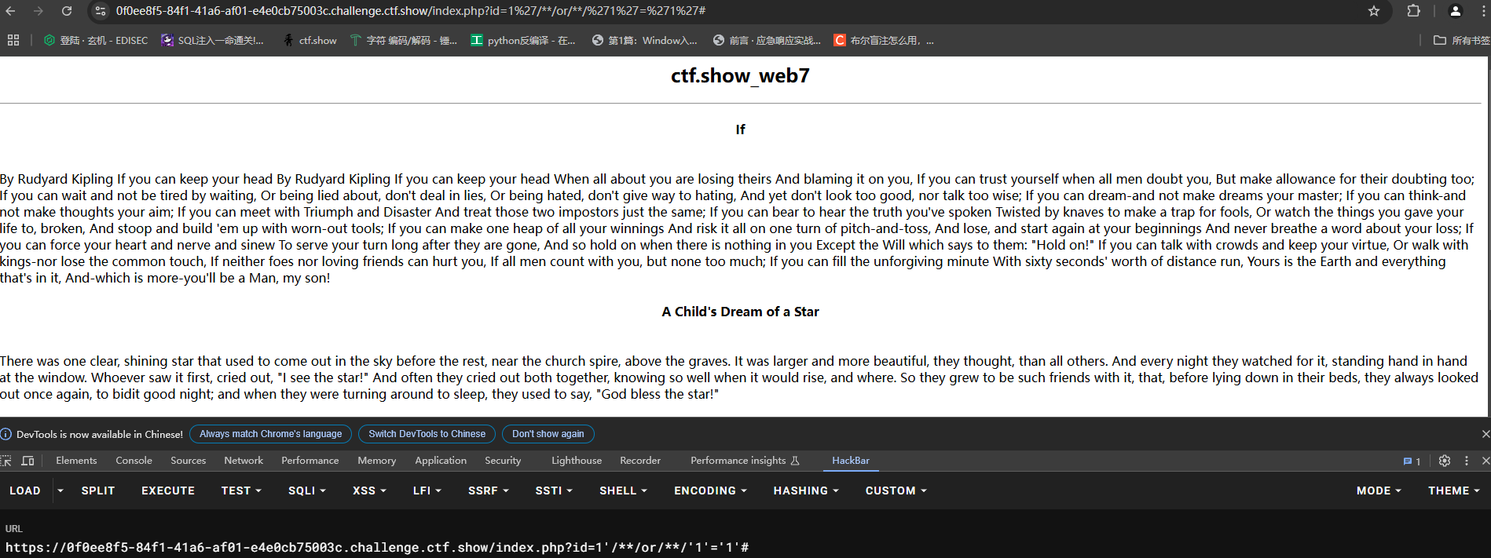Open python反编译 bookmark
The height and width of the screenshot is (558, 1491).
click(523, 40)
